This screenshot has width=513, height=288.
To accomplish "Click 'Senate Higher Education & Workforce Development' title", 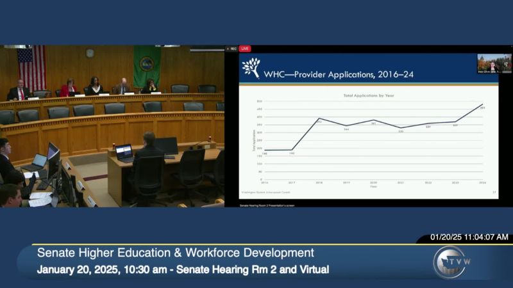I will click(x=176, y=253).
